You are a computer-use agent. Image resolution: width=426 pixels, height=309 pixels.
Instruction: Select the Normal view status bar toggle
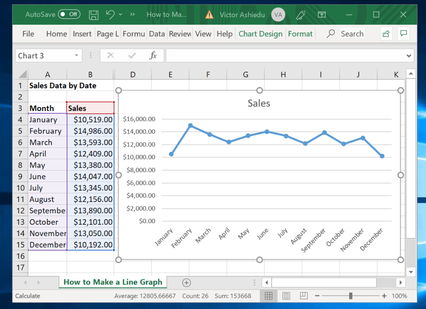(x=268, y=296)
